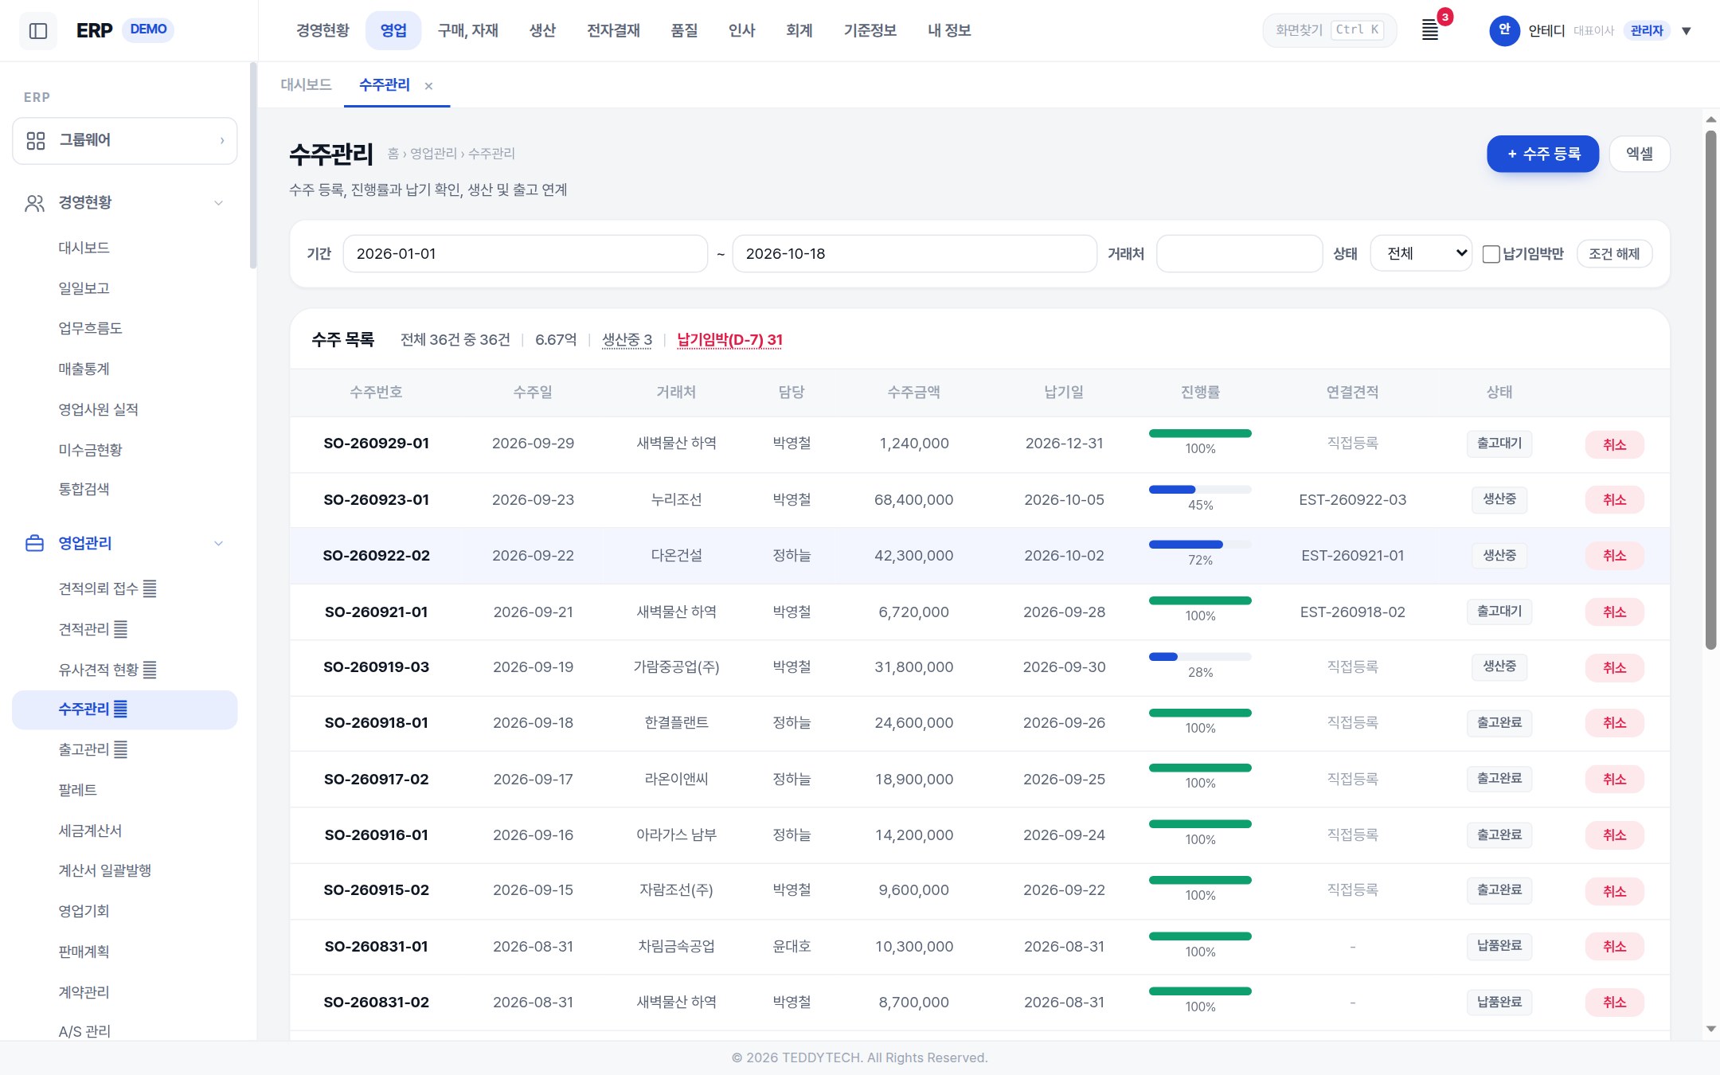
Task: Click the 그룹웨어 grid icon
Action: pos(36,141)
